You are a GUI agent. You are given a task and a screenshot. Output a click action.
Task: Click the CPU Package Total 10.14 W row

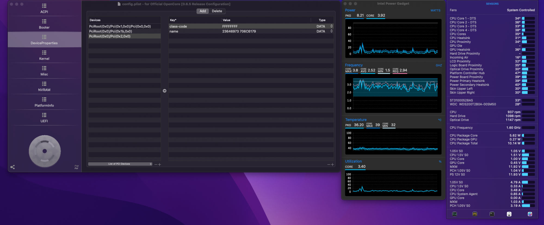(x=492, y=143)
